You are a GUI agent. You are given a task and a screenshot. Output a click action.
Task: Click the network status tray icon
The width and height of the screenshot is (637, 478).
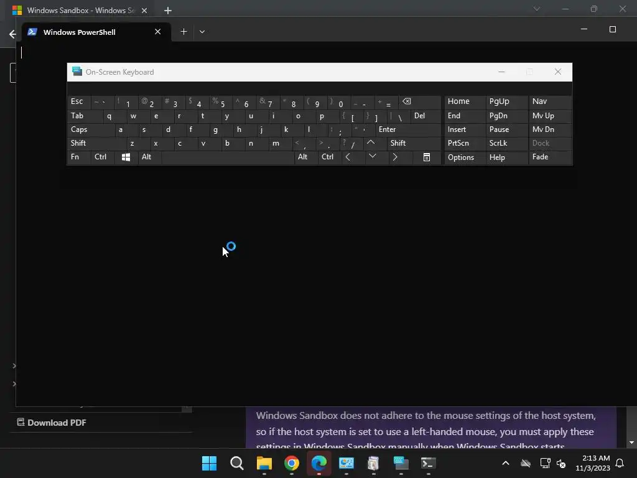click(x=545, y=463)
